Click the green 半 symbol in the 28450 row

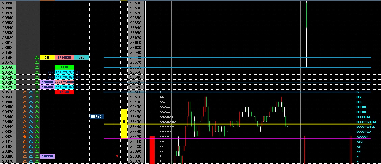coord(37,122)
